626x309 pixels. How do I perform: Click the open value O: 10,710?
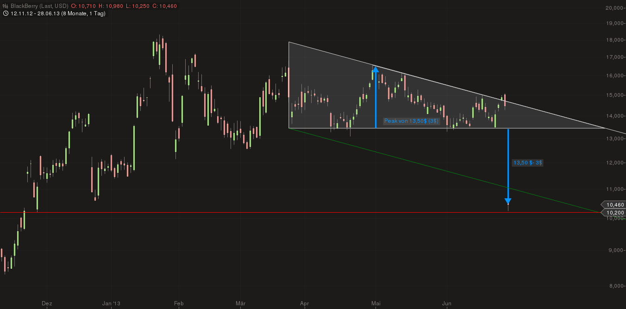(84, 6)
